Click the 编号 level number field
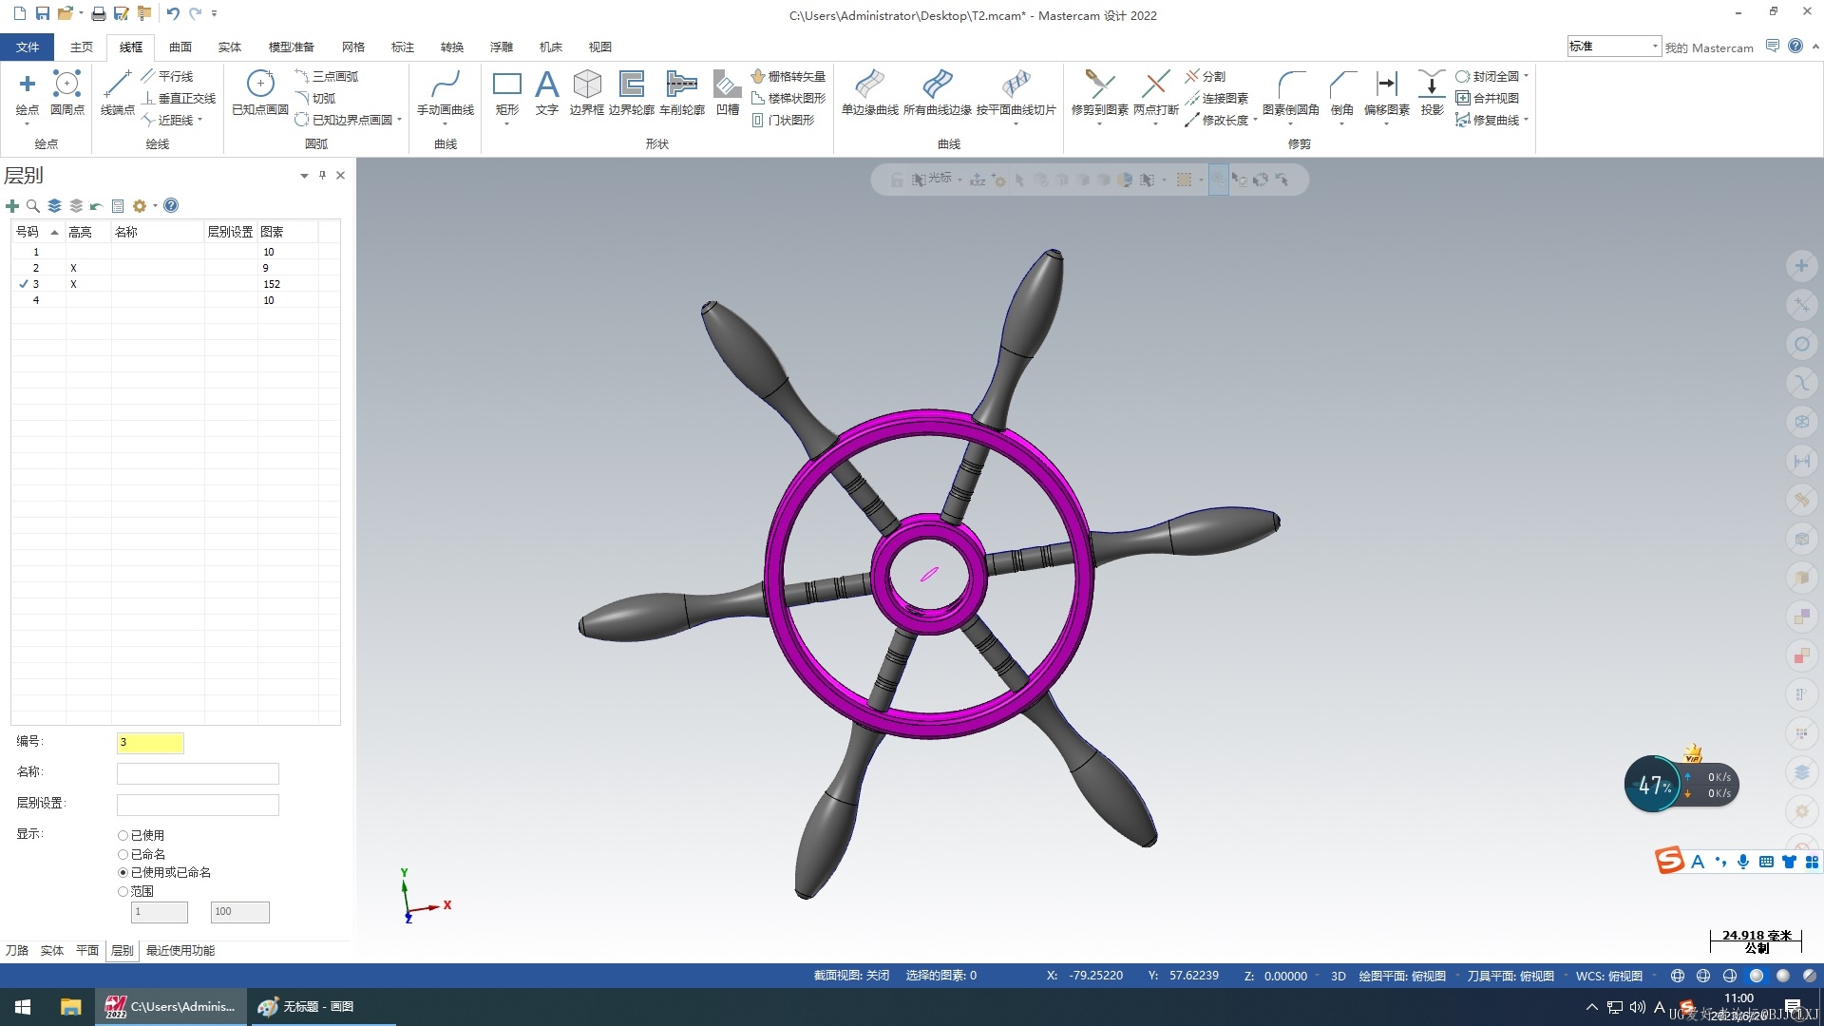The height and width of the screenshot is (1026, 1824). (150, 743)
